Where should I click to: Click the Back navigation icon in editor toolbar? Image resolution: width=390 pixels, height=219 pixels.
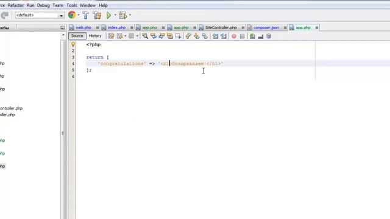tap(119, 36)
